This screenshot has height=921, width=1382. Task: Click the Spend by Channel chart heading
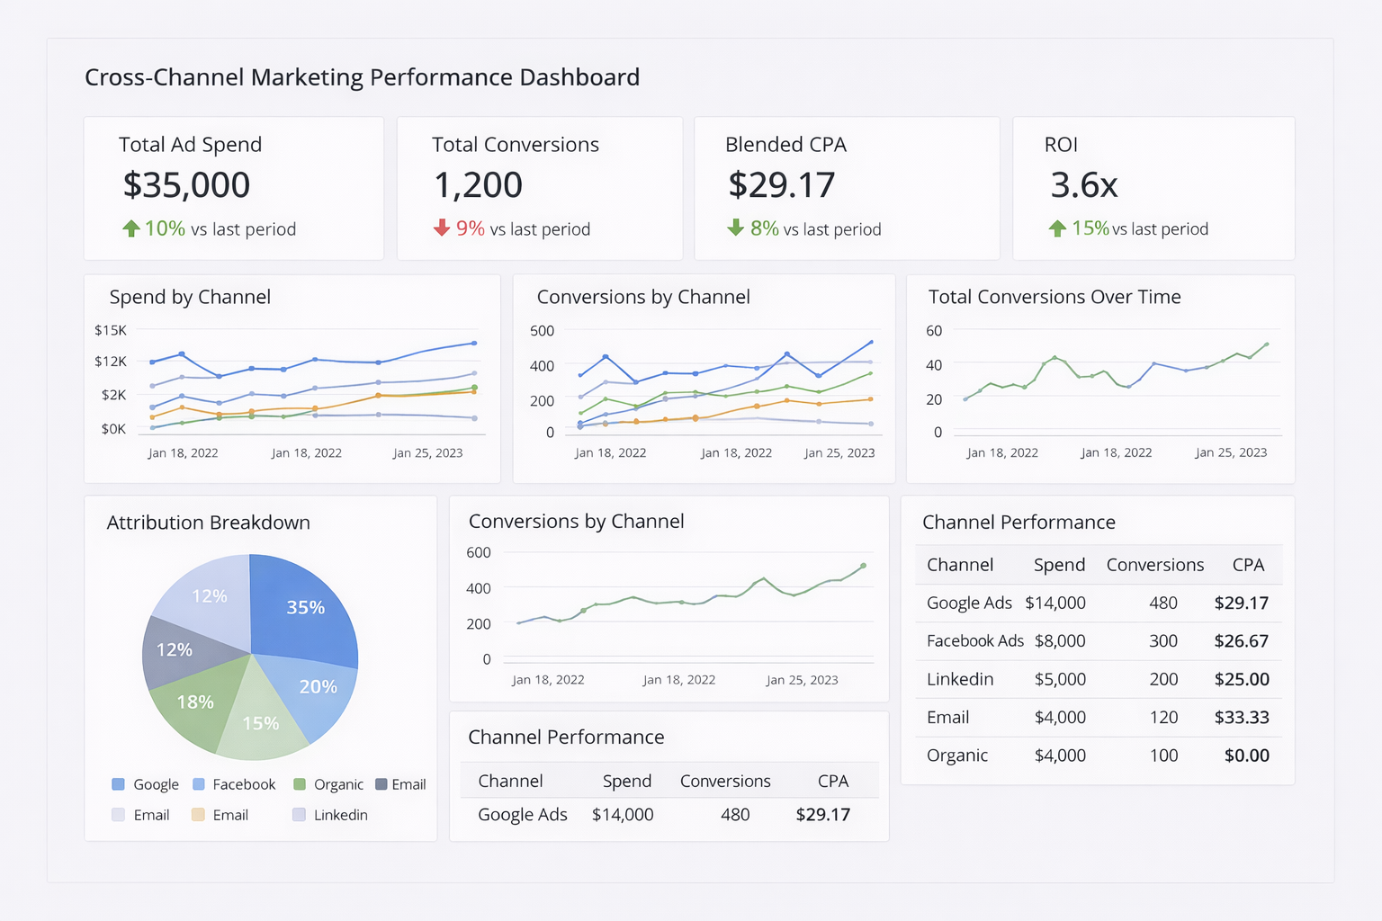coord(190,297)
